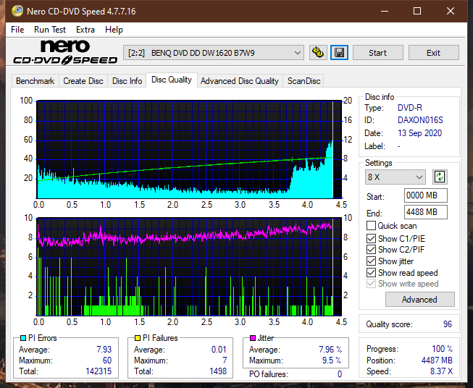Click the Progress value 100 %

click(443, 349)
